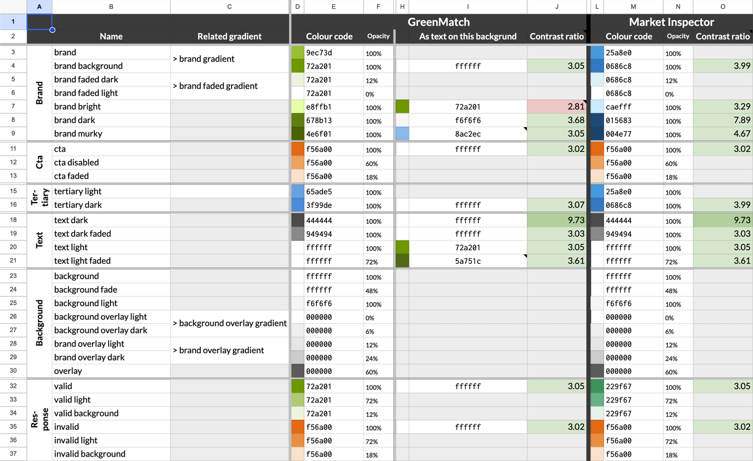Click the colour code cell e8ffb1
The height and width of the screenshot is (461, 753).
click(334, 107)
